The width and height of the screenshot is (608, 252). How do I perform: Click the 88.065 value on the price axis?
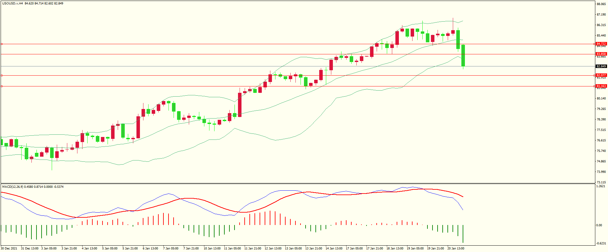(x=601, y=4)
